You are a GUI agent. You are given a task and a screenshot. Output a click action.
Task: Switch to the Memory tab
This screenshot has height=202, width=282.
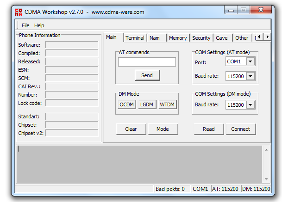pyautogui.click(x=178, y=38)
